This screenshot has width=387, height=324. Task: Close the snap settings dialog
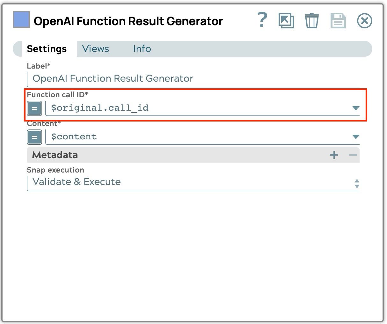click(364, 21)
